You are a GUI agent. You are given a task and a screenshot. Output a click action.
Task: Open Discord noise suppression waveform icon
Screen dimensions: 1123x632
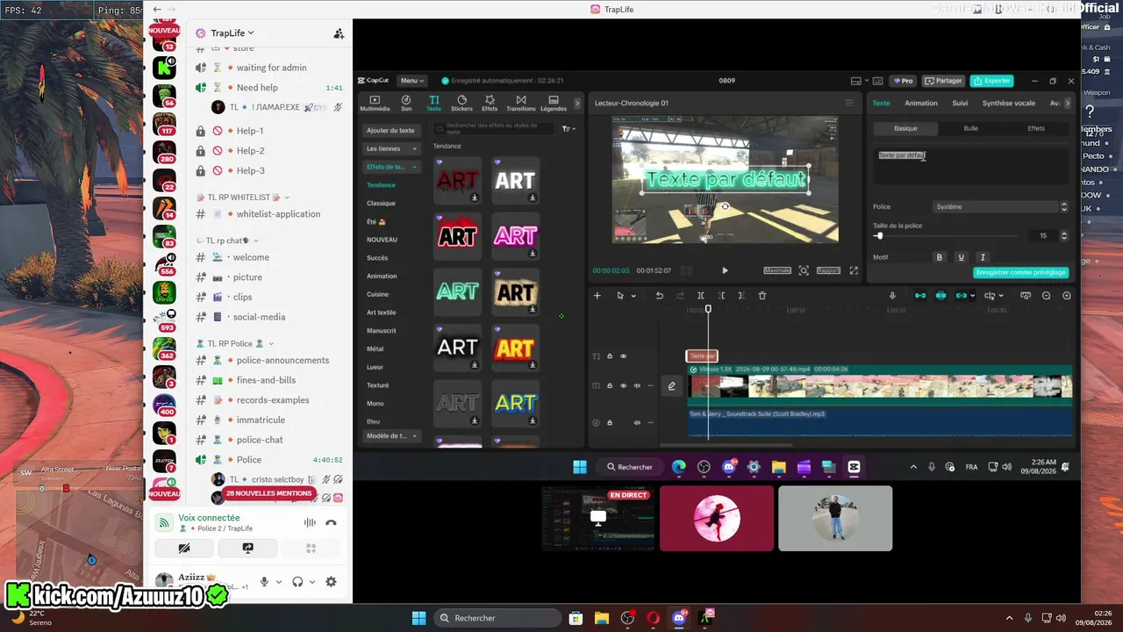310,522
